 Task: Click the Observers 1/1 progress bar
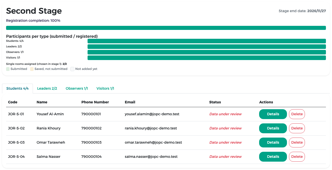(207, 52)
